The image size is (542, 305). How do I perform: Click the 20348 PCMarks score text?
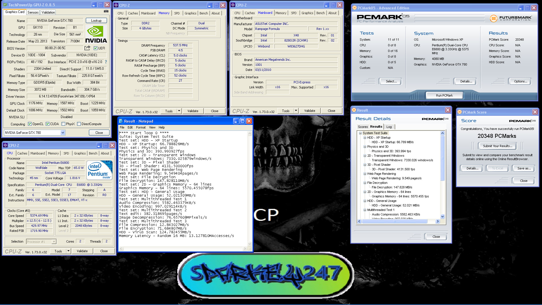(x=497, y=136)
